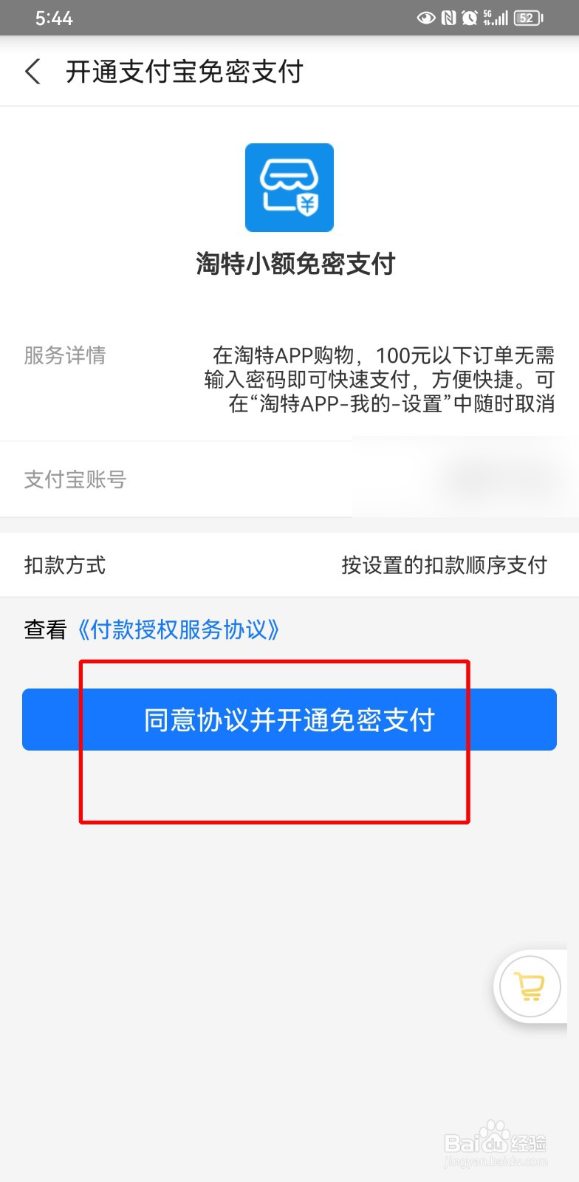
Task: Tap the battery level indicator
Action: click(528, 18)
